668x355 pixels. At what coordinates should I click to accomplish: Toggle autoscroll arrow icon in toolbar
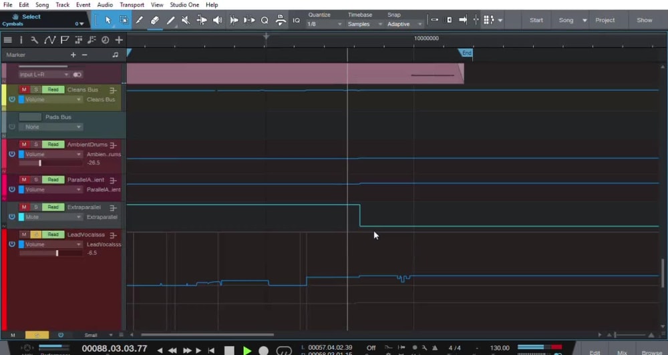click(x=463, y=20)
